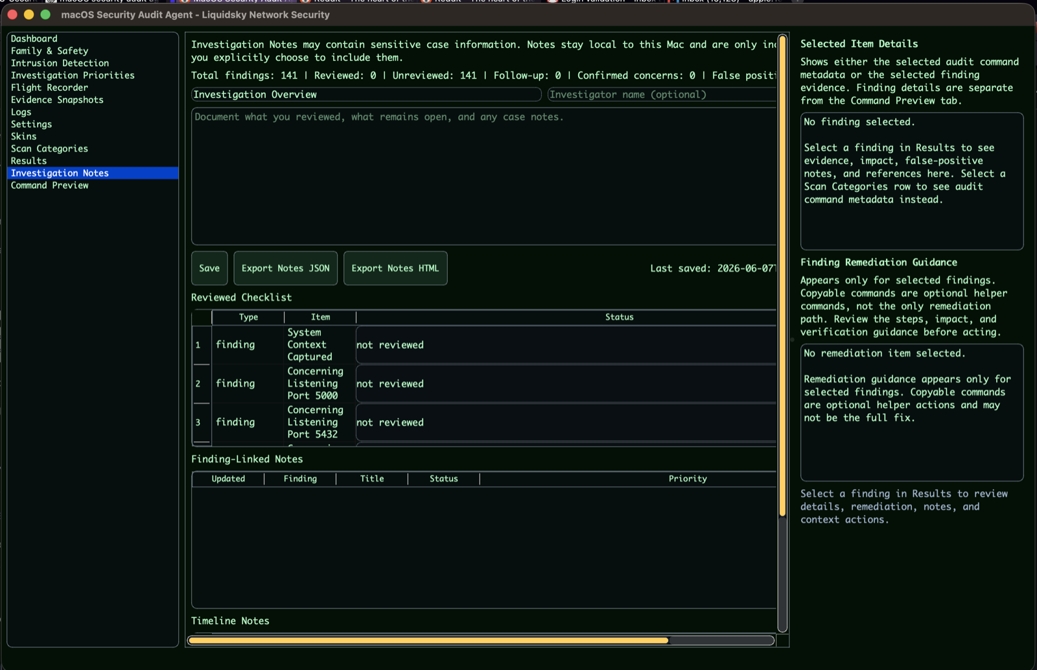The width and height of the screenshot is (1037, 670).
Task: Select row System Context Captured
Action: click(x=484, y=345)
